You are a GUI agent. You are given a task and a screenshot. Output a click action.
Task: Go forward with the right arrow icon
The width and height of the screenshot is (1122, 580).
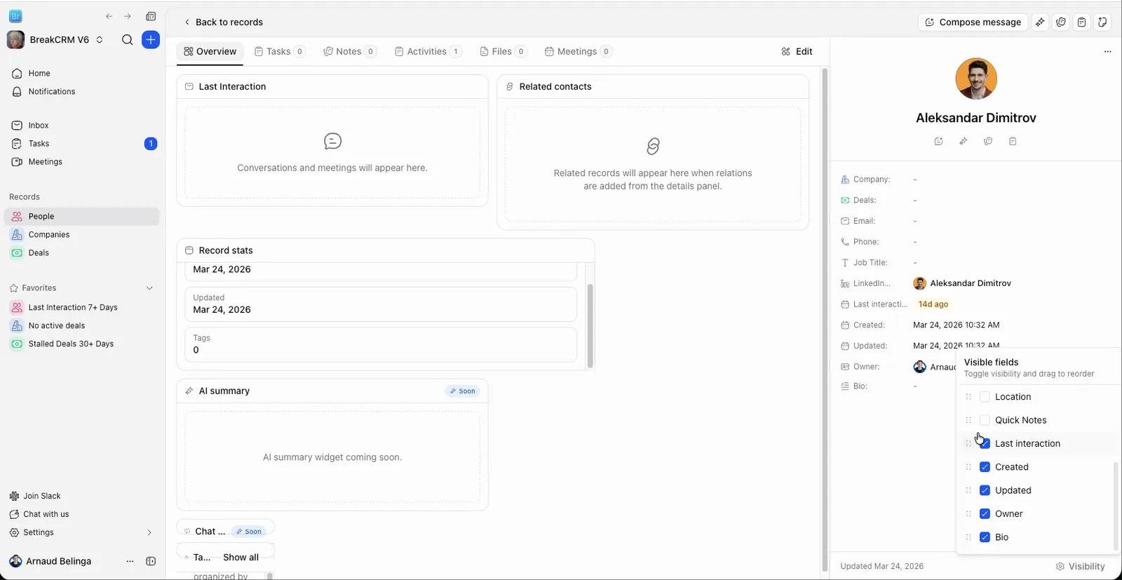[128, 16]
